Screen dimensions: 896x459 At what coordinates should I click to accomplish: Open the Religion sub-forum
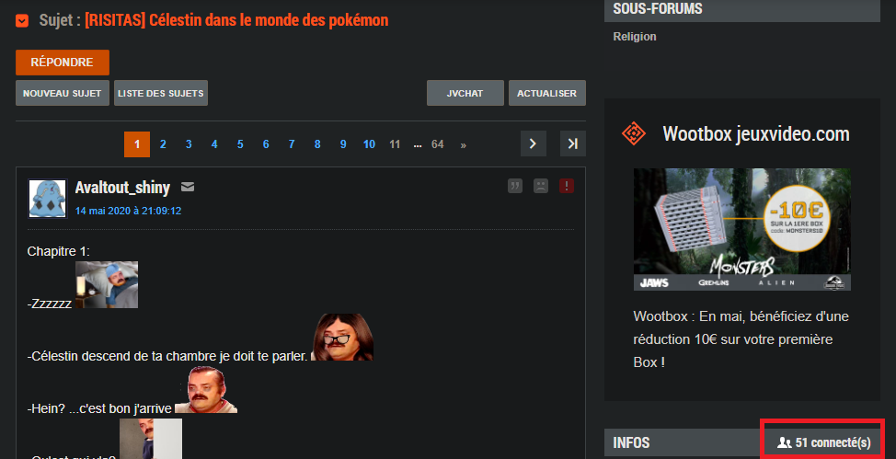pyautogui.click(x=635, y=37)
